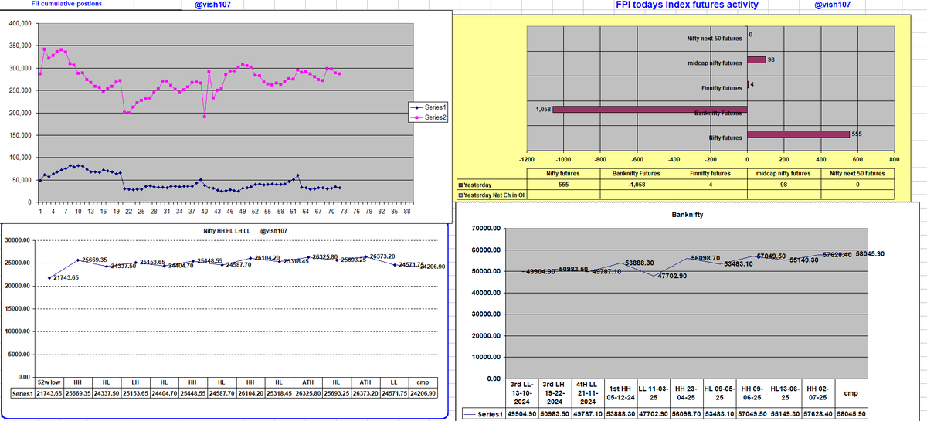
Task: Click the 52w low column header
Action: 49,382
